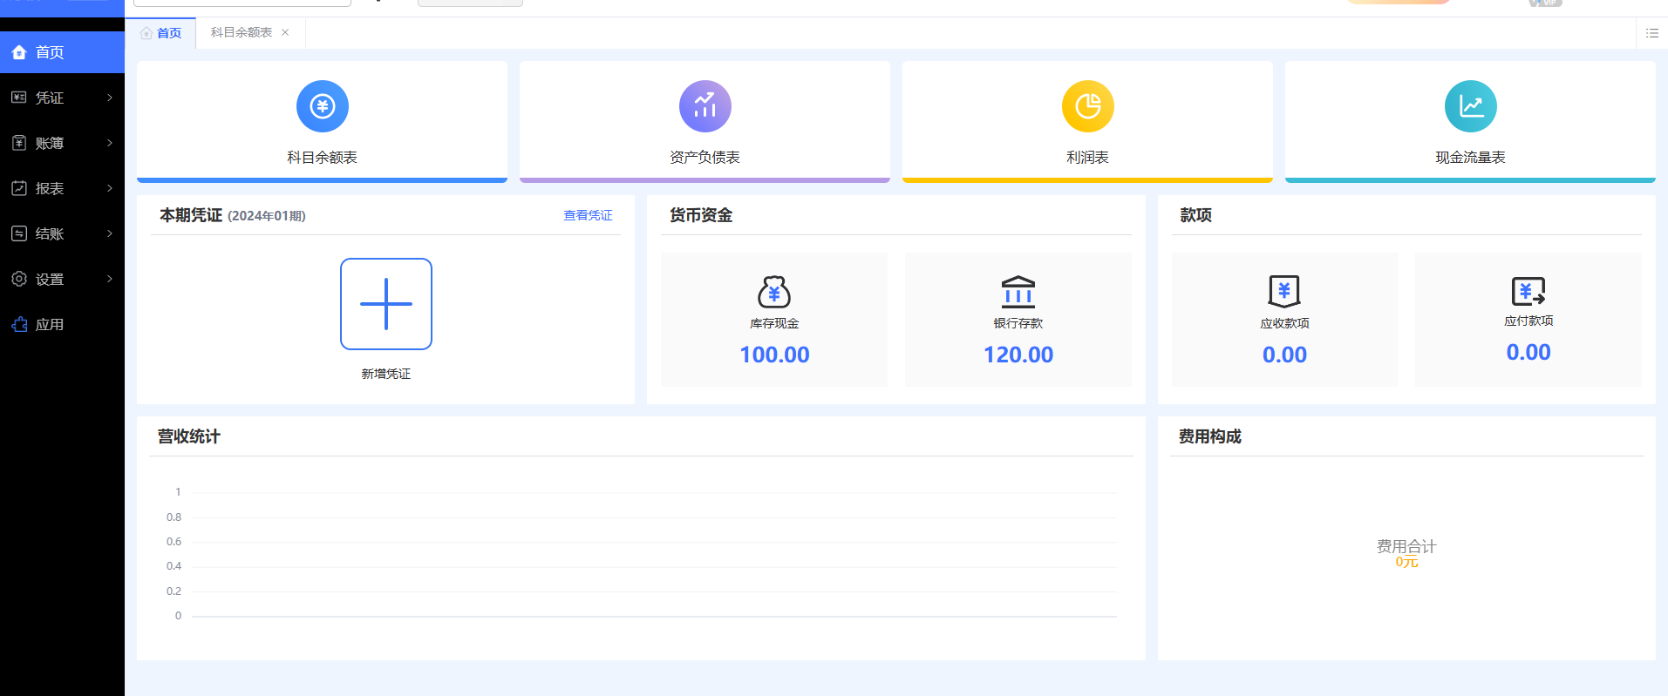Click the (2024年01期) period text

(267, 216)
